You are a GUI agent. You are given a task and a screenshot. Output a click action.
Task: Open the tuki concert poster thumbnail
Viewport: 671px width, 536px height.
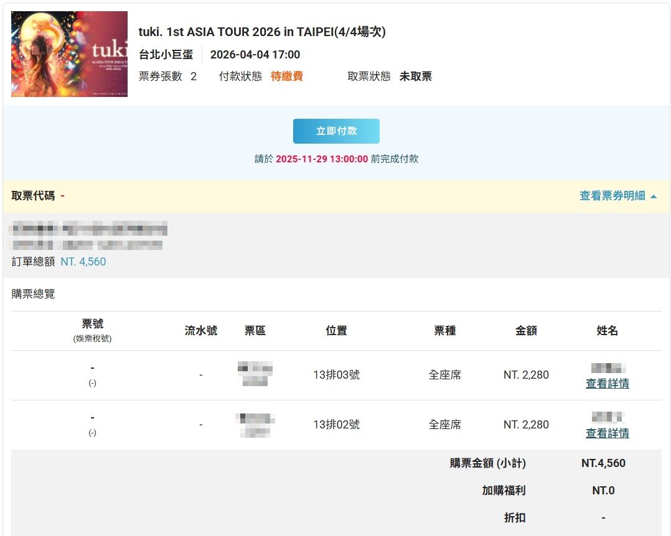coord(69,54)
